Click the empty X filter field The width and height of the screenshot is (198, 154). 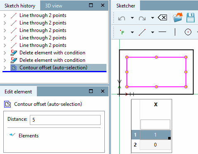[155, 125]
